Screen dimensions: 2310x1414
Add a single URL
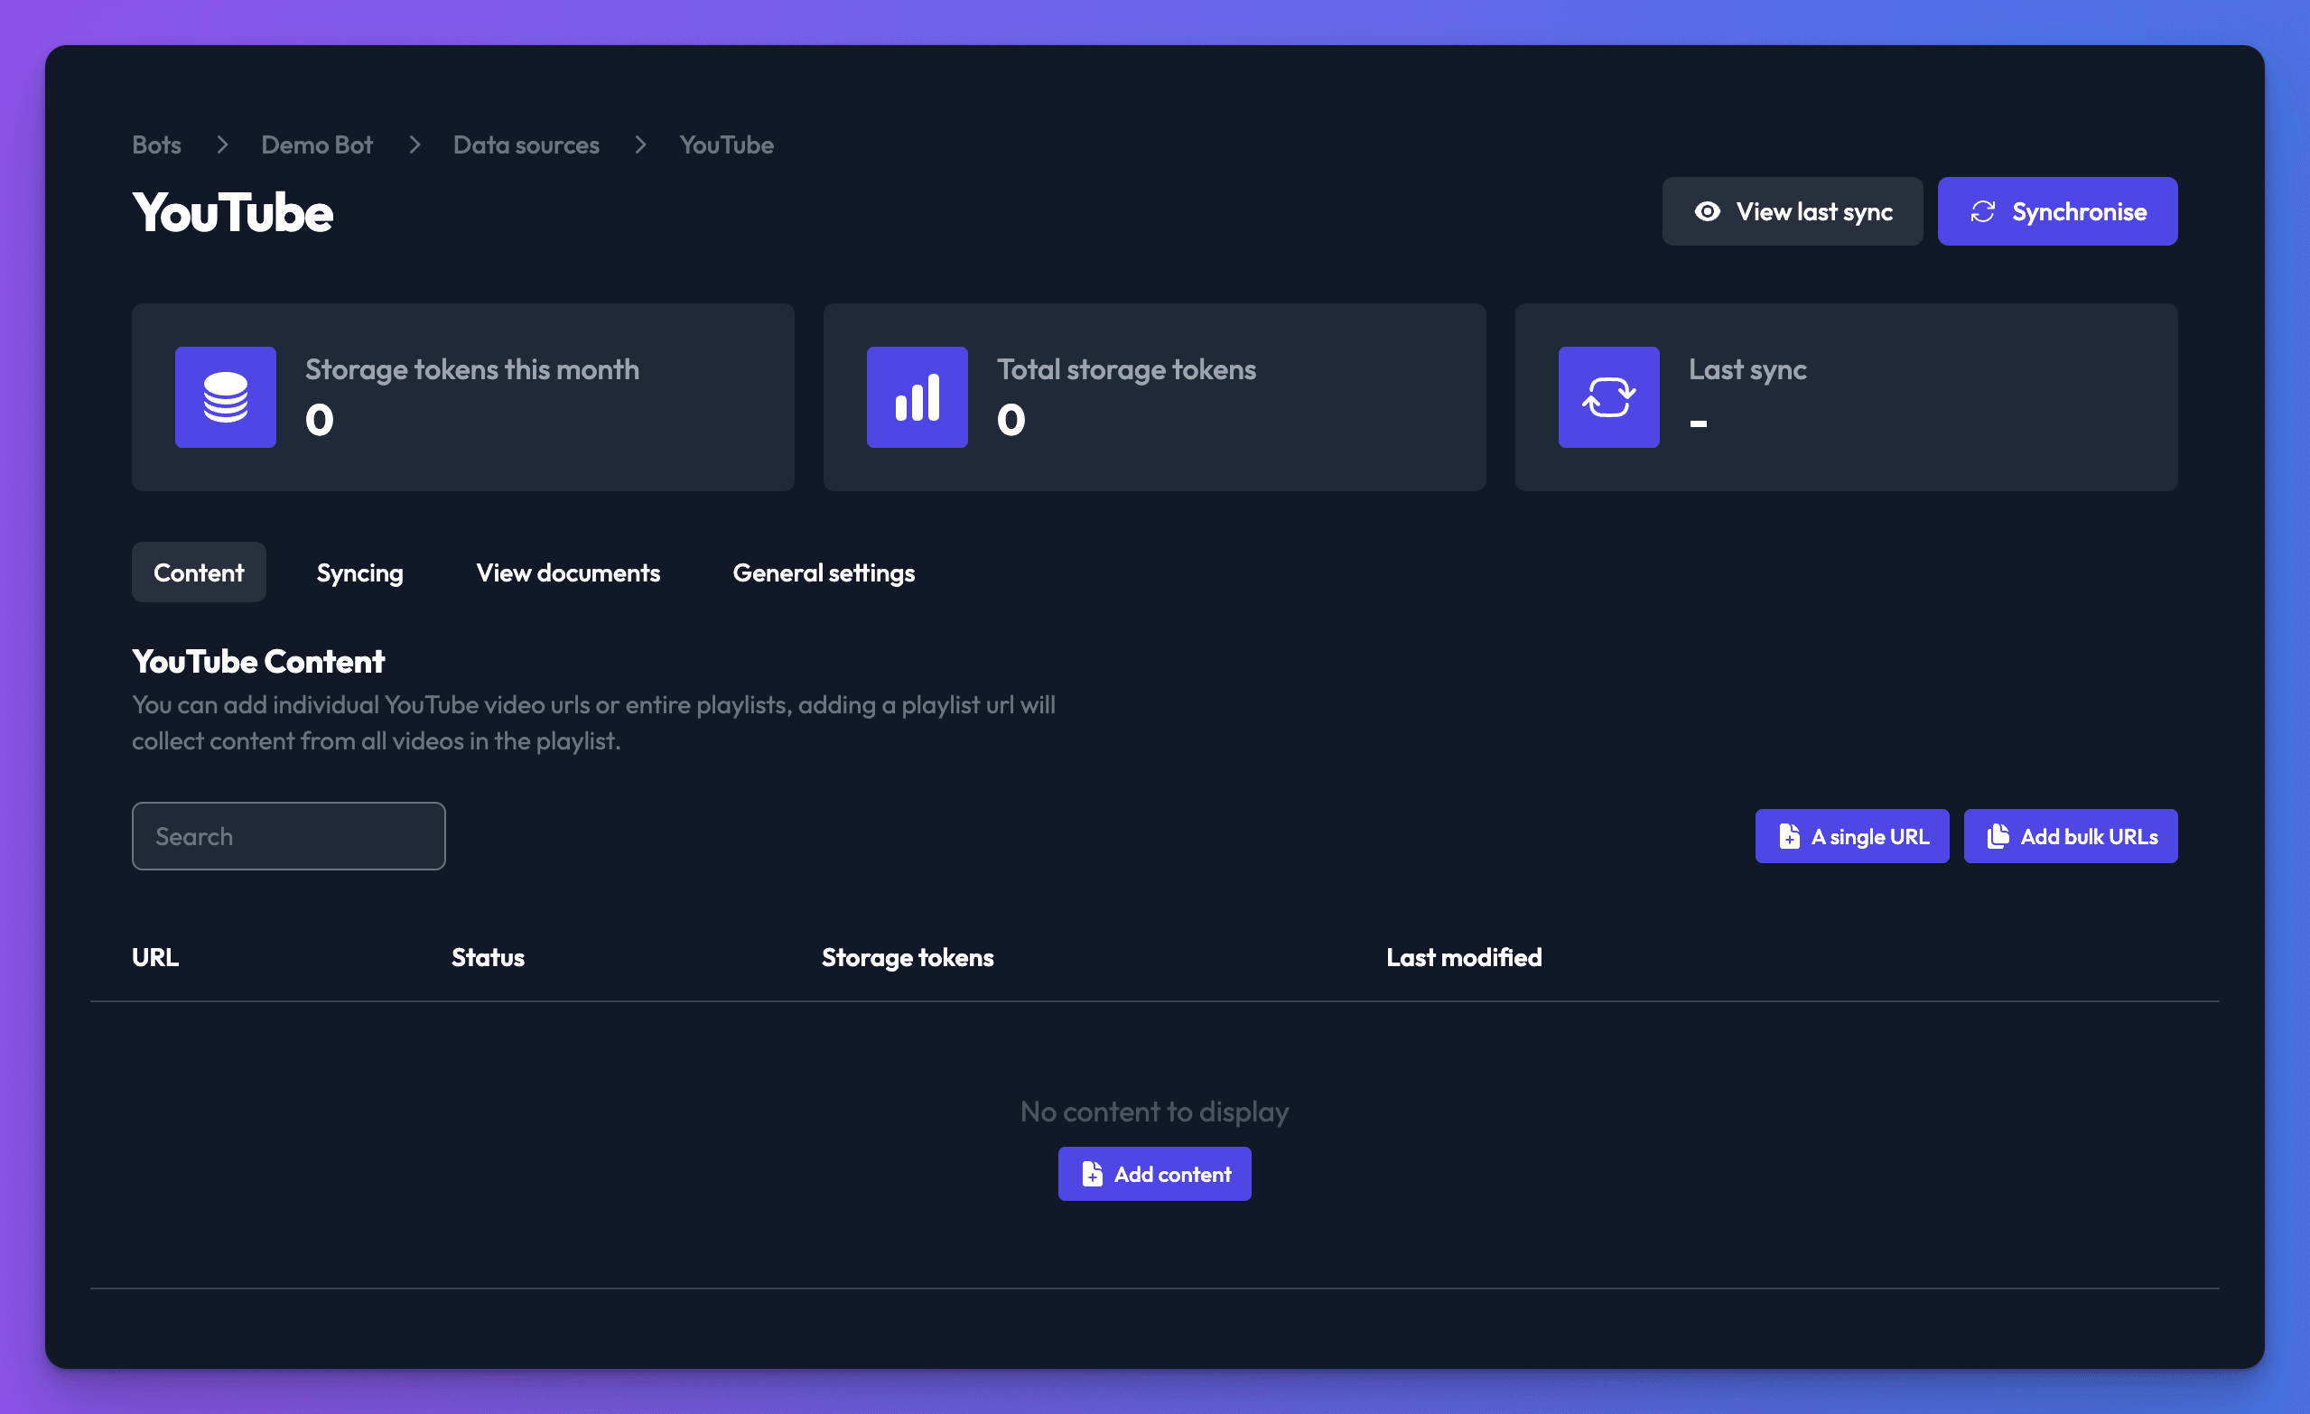1851,835
